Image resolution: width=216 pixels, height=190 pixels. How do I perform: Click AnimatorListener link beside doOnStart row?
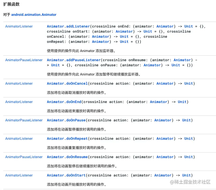pos(19,175)
